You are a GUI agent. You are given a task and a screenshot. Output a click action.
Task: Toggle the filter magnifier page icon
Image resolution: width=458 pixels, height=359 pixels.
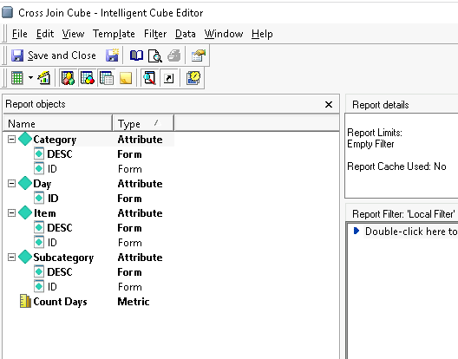click(149, 78)
